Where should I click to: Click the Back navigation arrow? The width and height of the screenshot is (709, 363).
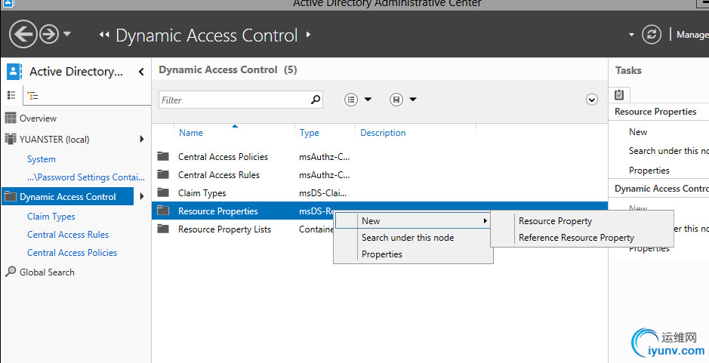tap(23, 35)
